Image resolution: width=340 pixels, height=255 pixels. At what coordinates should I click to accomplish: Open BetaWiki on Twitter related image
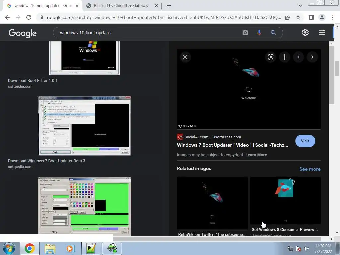[x=212, y=203]
